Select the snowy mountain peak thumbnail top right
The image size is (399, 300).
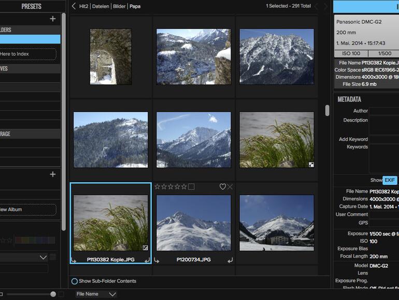coord(276,56)
